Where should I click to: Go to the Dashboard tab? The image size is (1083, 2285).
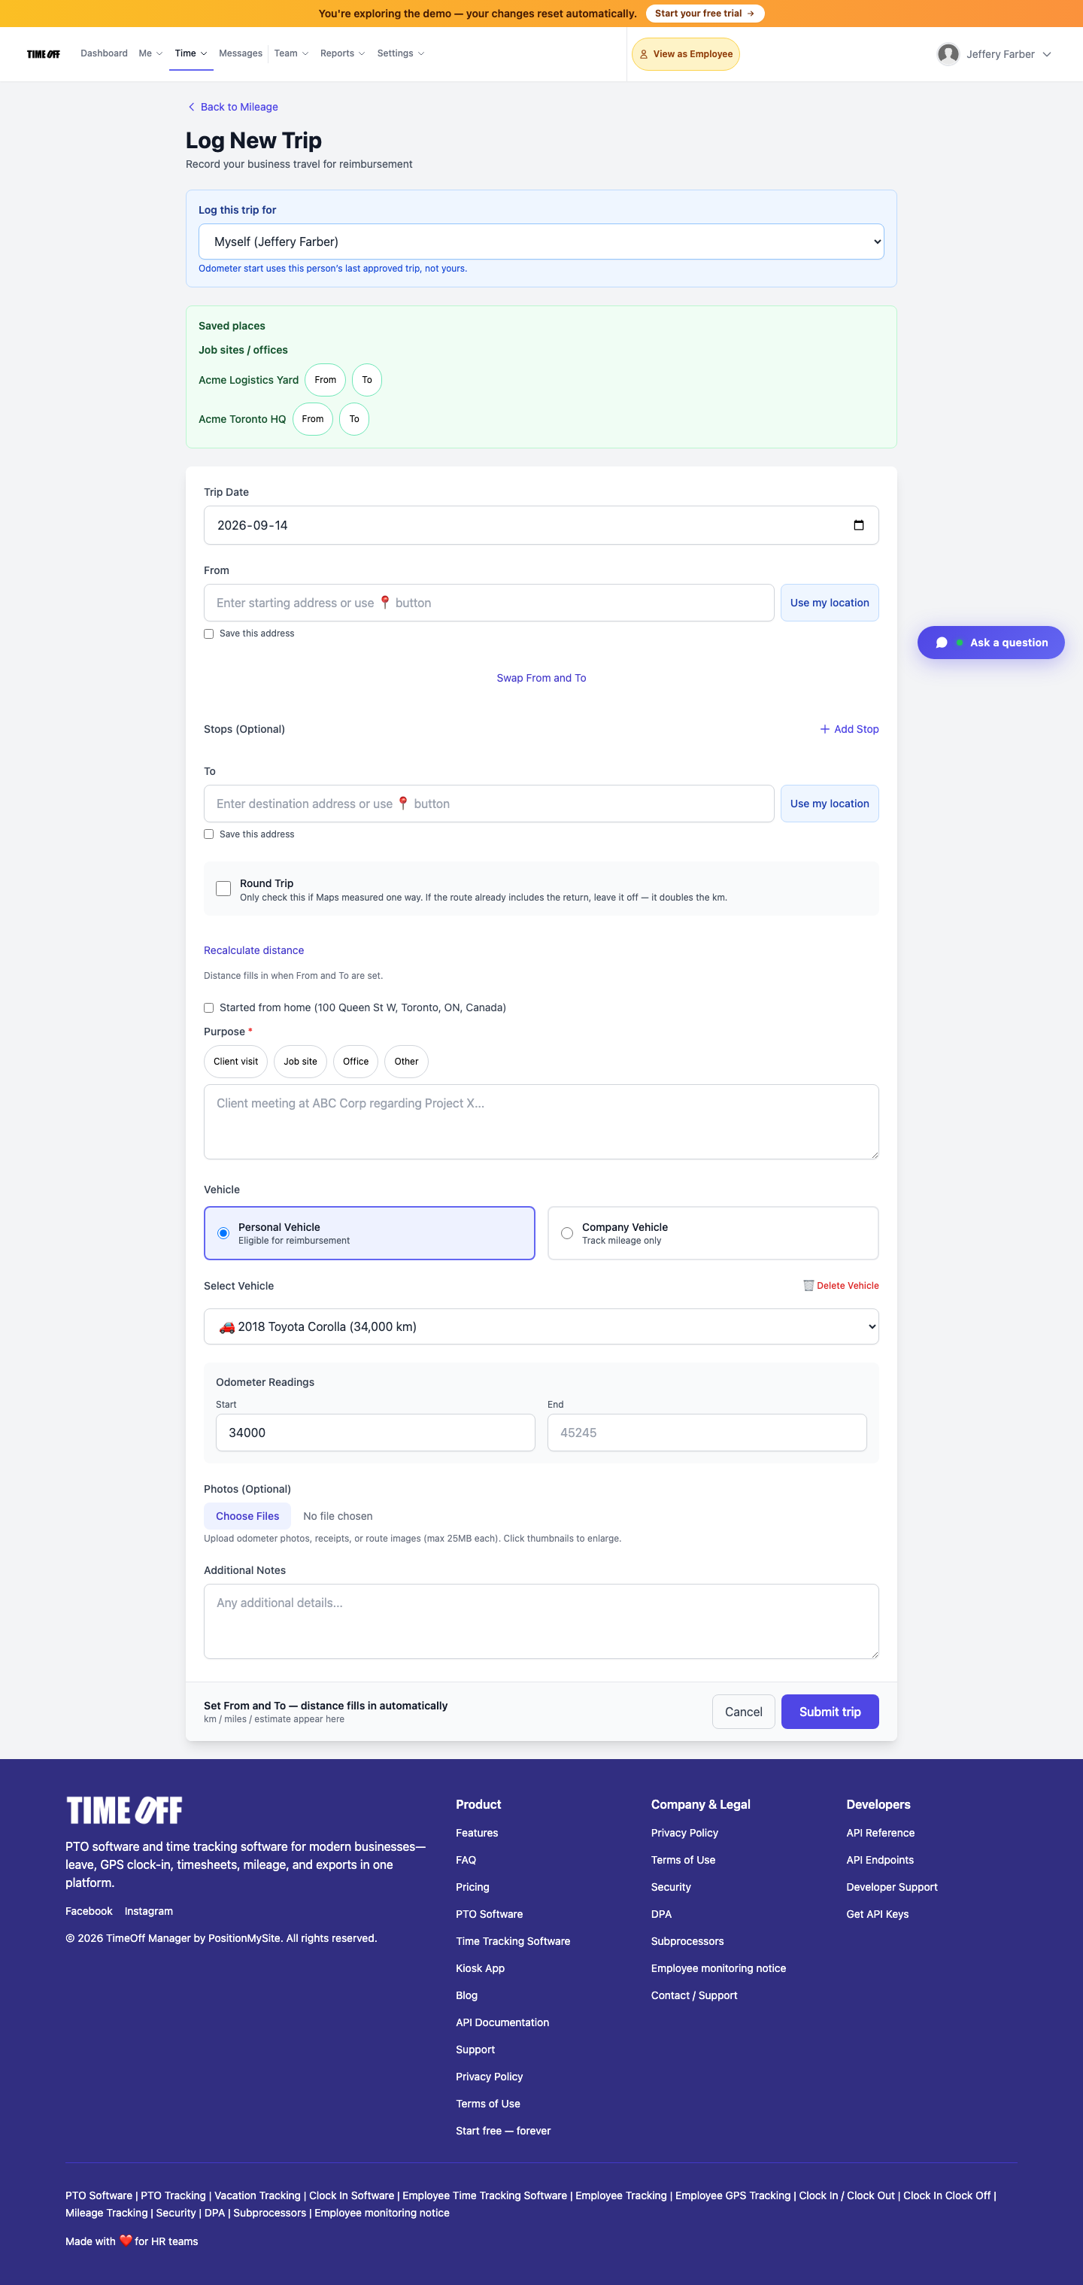(104, 54)
